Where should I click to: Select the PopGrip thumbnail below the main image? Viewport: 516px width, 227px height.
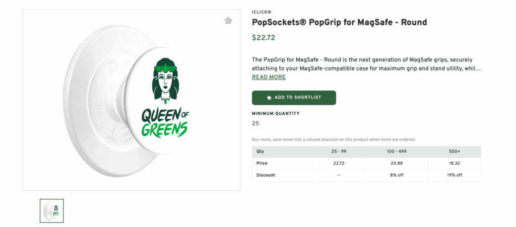52,210
